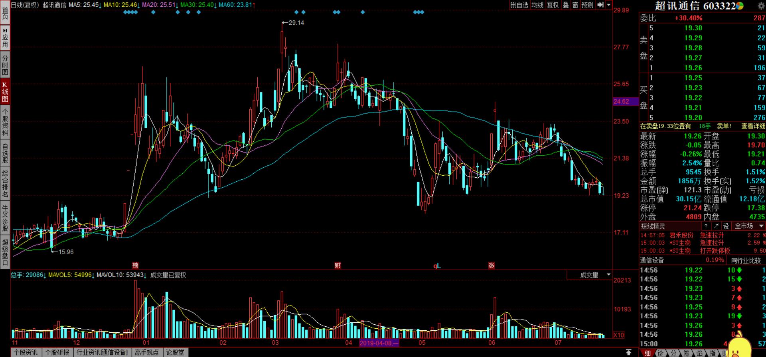Open the settings gear beside the stock name

tap(760, 6)
